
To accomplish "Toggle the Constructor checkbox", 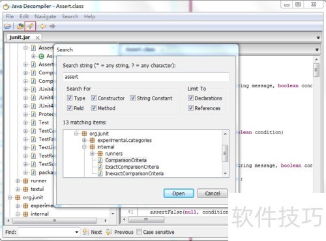I will point(94,98).
